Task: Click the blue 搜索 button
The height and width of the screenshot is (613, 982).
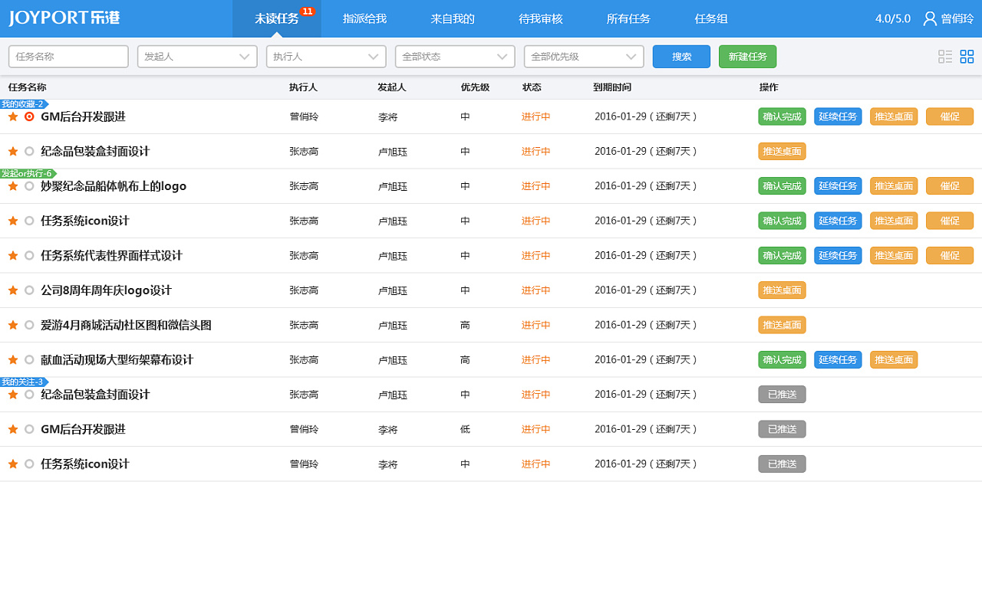Action: point(681,57)
